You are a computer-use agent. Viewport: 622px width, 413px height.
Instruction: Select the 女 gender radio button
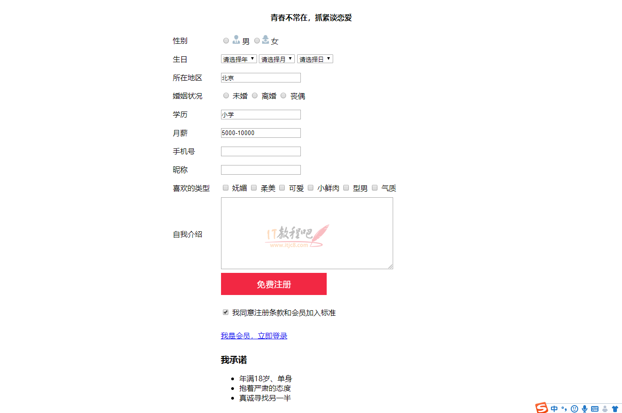click(257, 41)
